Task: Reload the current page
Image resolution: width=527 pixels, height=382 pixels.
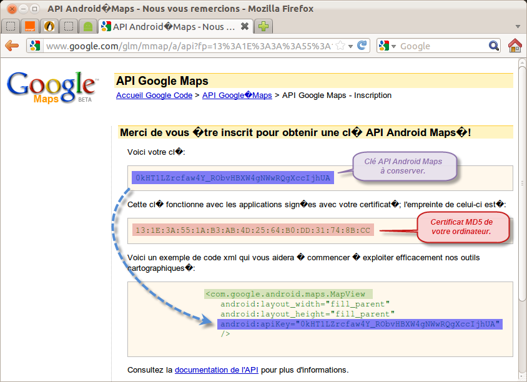Action: 362,46
